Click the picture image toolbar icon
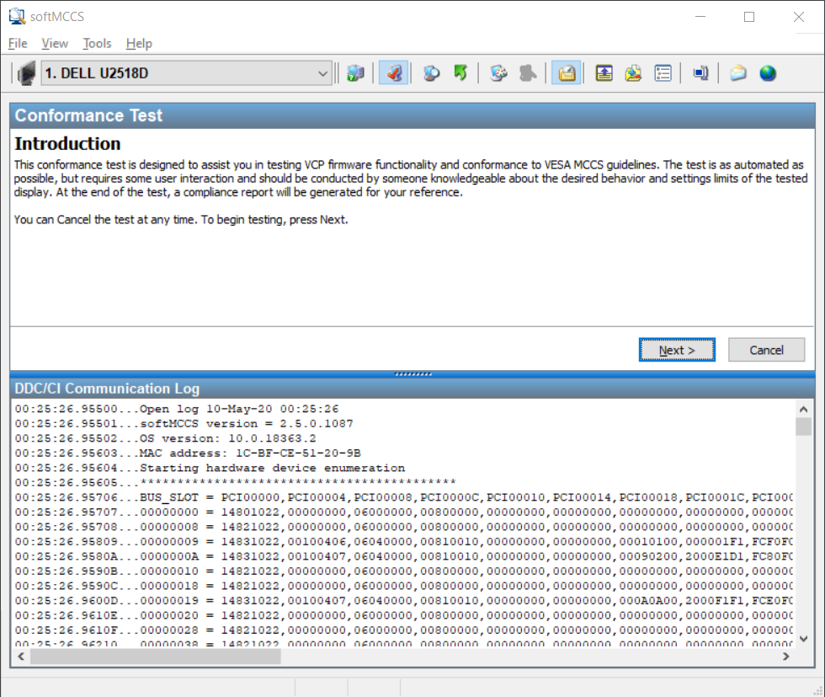Screen dimensions: 825x697 tap(633, 73)
